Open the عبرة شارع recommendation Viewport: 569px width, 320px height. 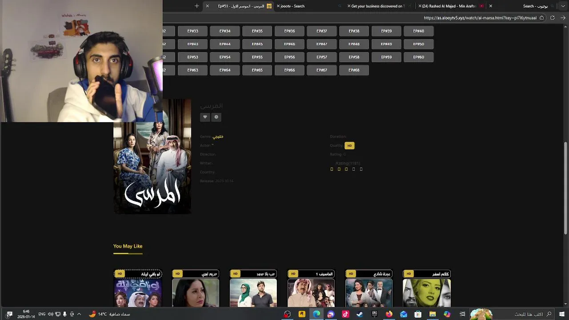coord(369,288)
